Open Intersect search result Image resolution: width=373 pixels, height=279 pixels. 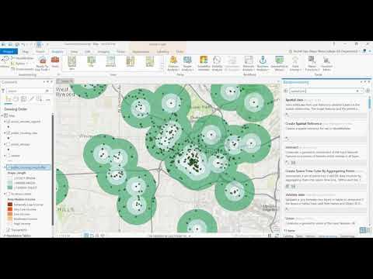coord(326,154)
